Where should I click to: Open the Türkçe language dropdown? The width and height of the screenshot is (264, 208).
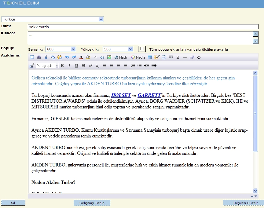click(53, 19)
